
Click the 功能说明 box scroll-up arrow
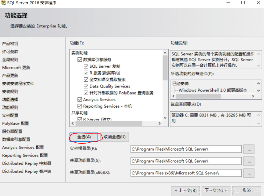258,54
